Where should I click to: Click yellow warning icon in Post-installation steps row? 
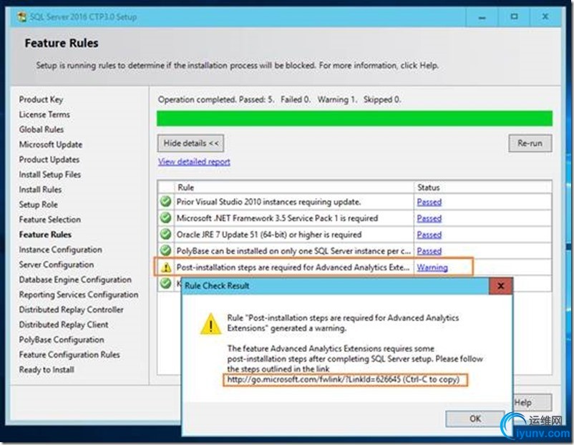point(166,268)
